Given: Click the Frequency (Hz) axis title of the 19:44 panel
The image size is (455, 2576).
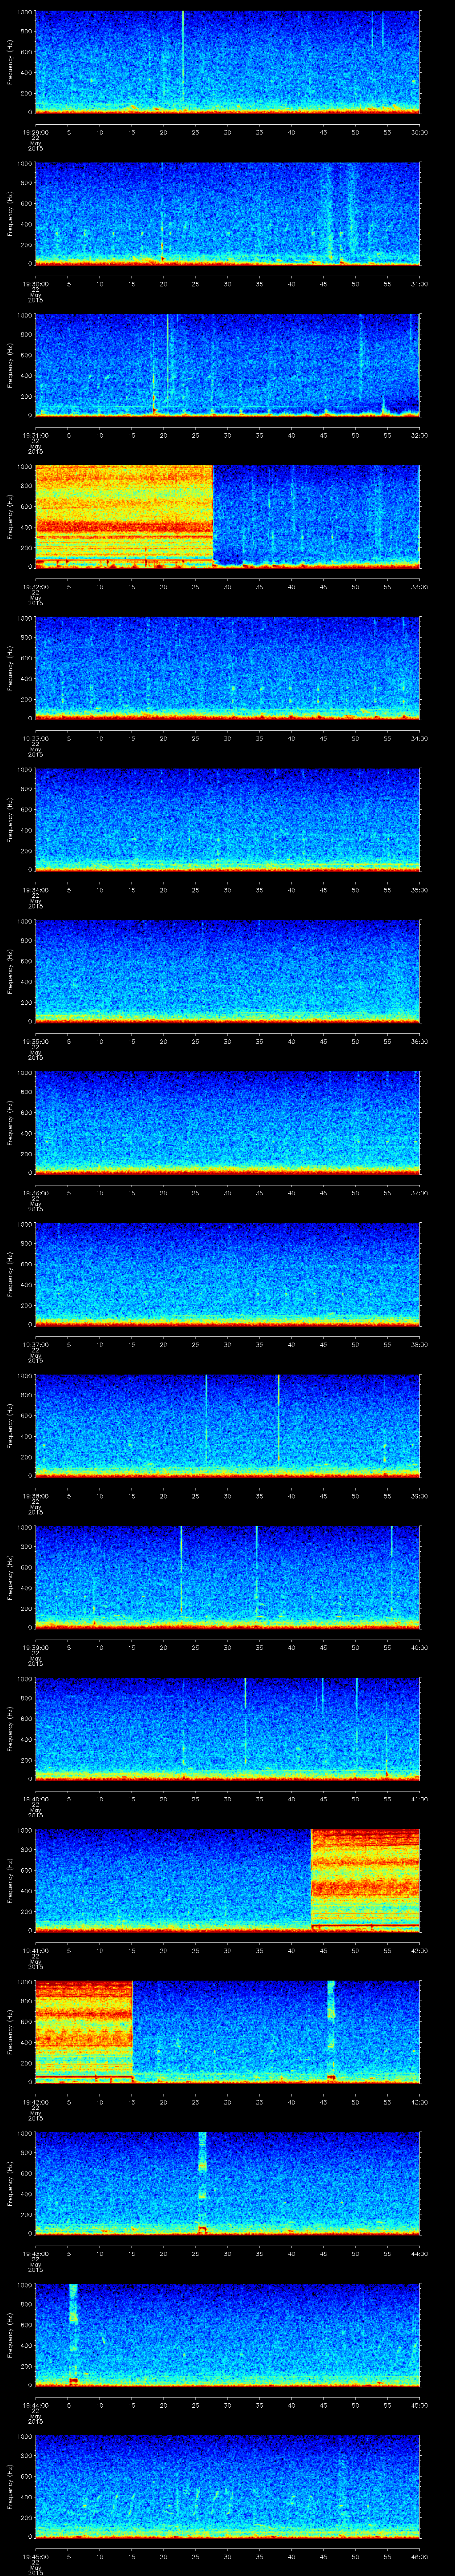Looking at the screenshot, I should pyautogui.click(x=10, y=2334).
